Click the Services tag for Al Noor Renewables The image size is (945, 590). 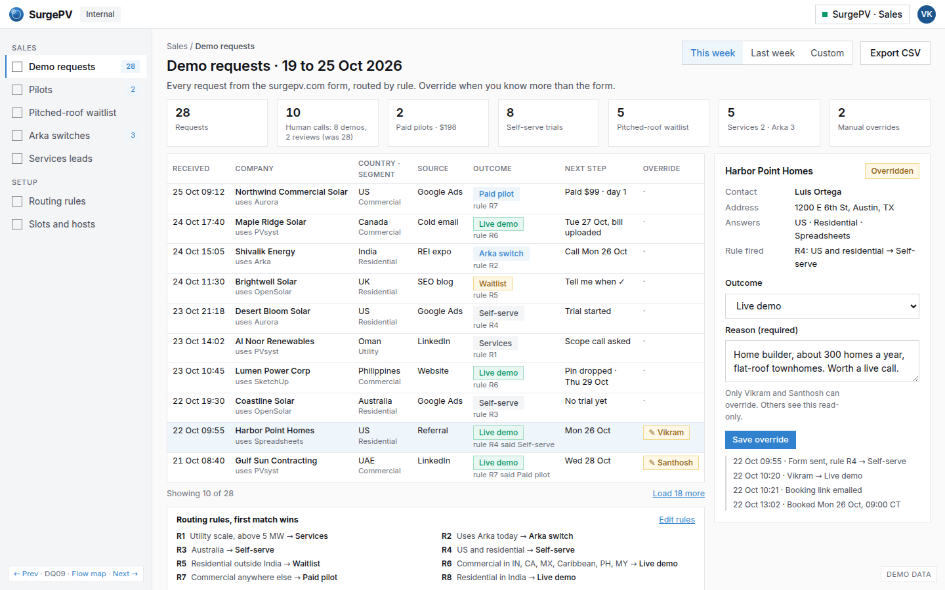(x=495, y=344)
